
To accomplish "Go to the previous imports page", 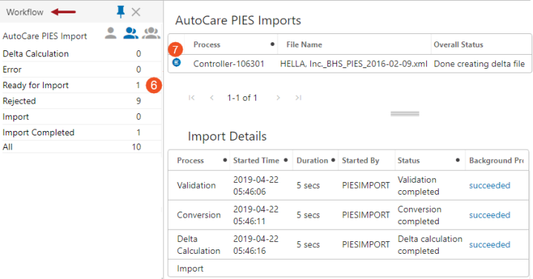I will (212, 98).
